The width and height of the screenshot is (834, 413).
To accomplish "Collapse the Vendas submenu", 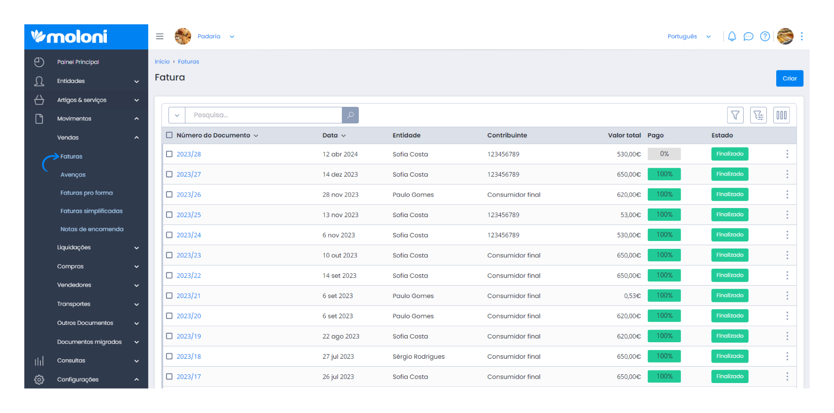I will pyautogui.click(x=136, y=138).
